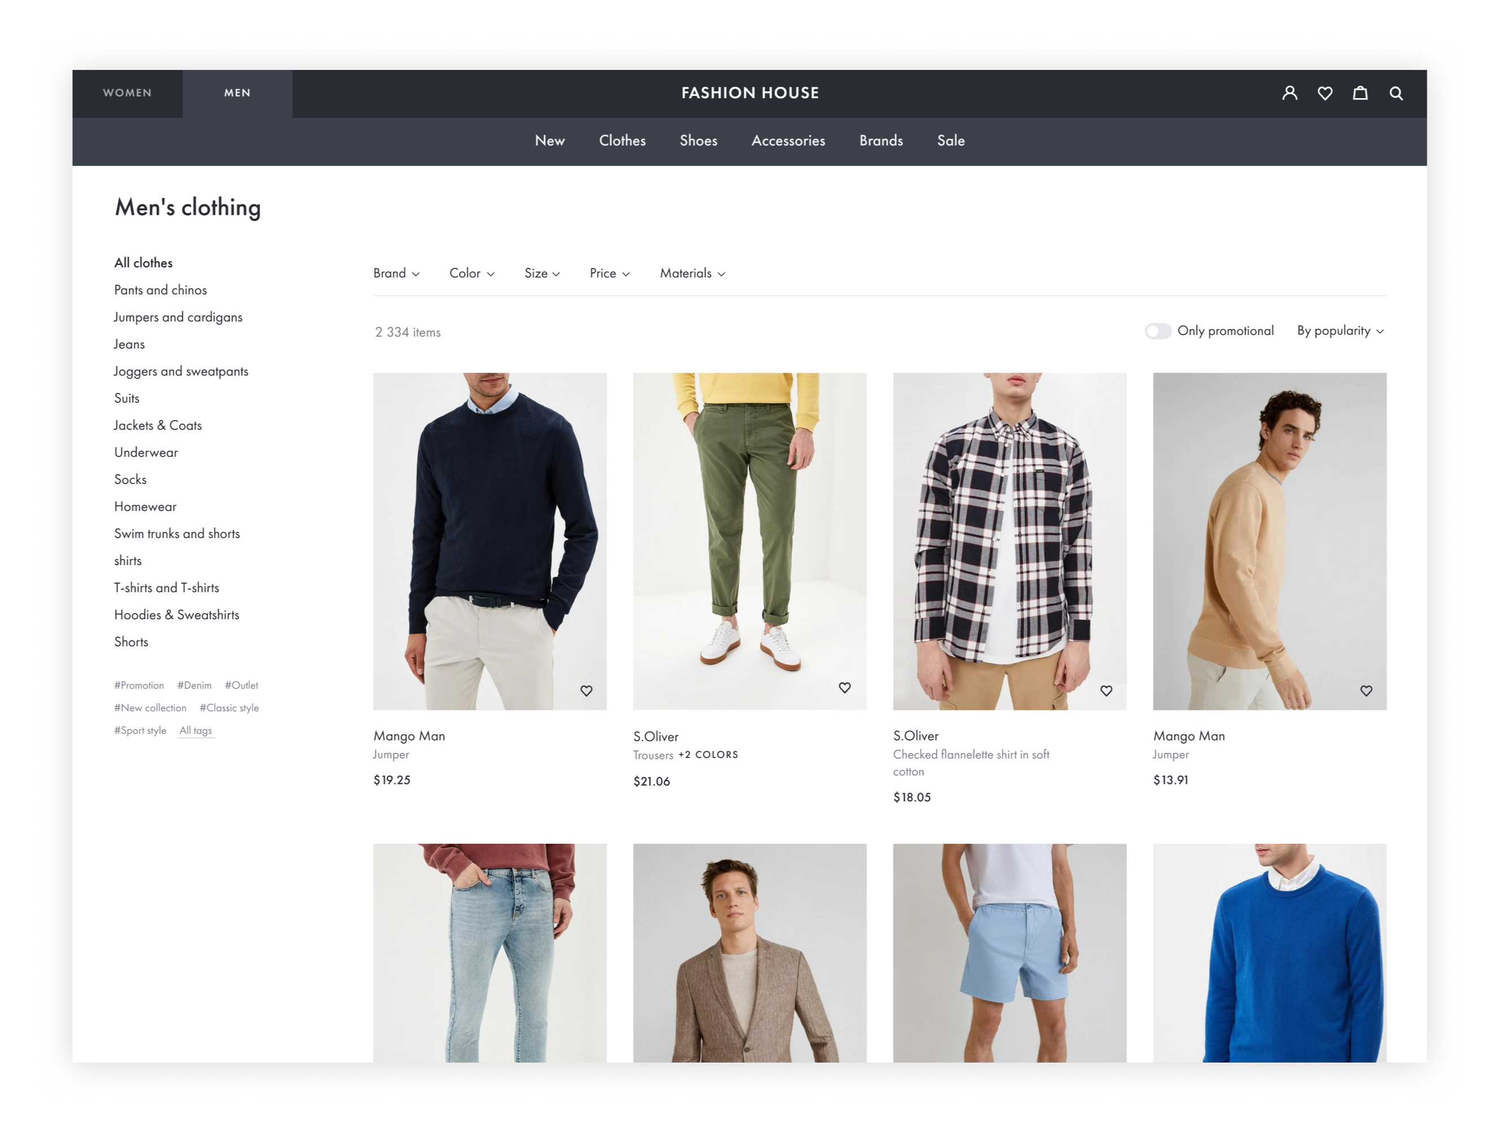This screenshot has width=1499, height=1137.
Task: Open the wishlist heart icon in header
Action: 1325,92
